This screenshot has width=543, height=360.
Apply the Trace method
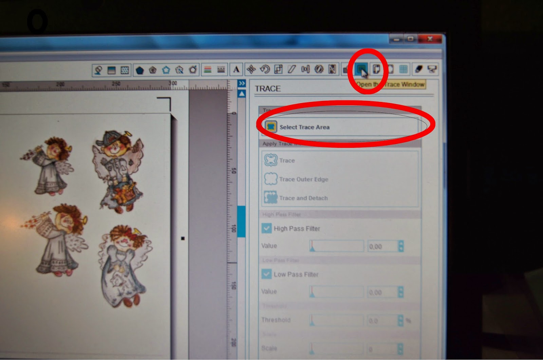pyautogui.click(x=279, y=160)
